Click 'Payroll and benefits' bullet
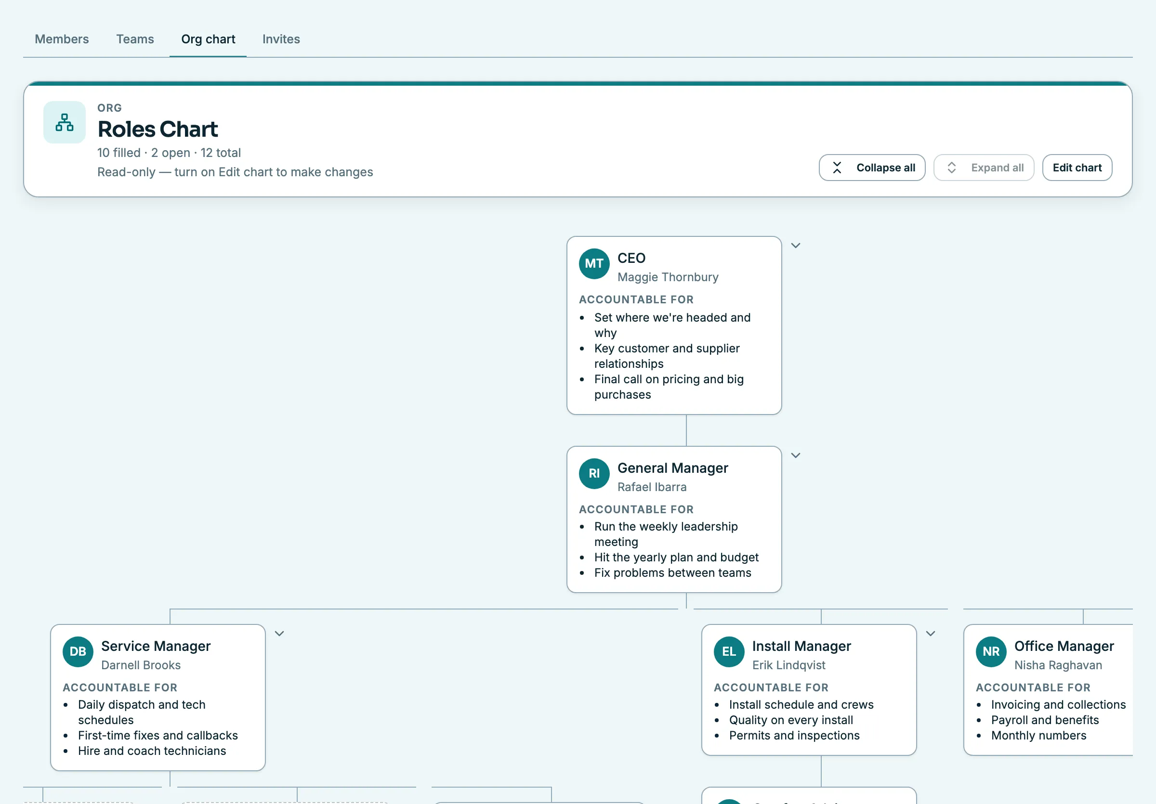 [1045, 720]
